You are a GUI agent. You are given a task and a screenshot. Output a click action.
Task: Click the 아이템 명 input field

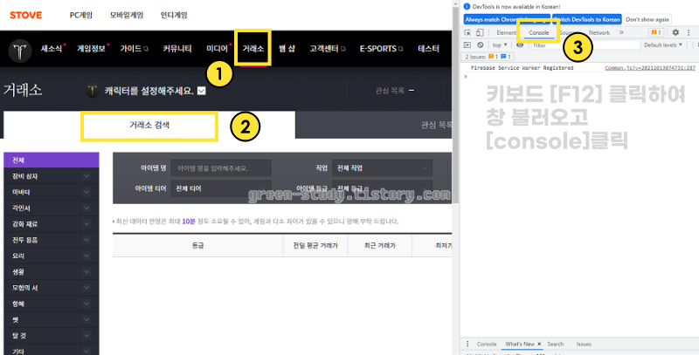(x=221, y=168)
